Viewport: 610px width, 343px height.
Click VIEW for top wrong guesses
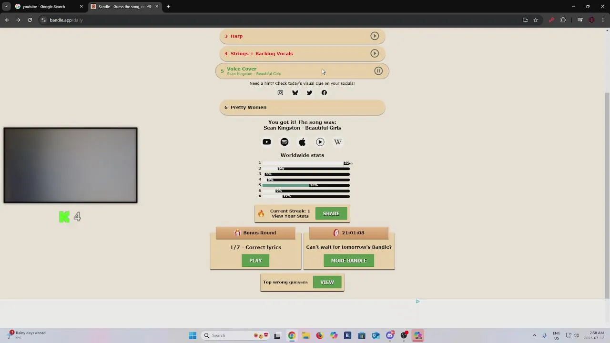point(327,282)
